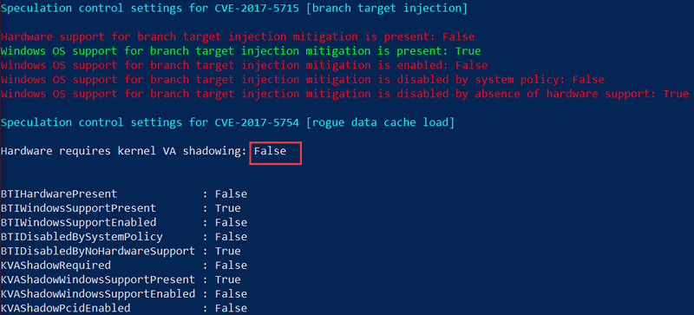Click the [branch target injection] bracketed text
The height and width of the screenshot is (315, 694).
click(x=386, y=9)
